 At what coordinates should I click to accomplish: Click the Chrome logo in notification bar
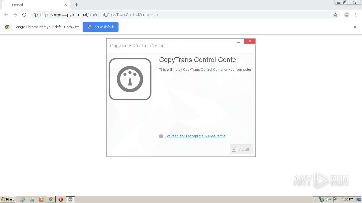[7, 27]
